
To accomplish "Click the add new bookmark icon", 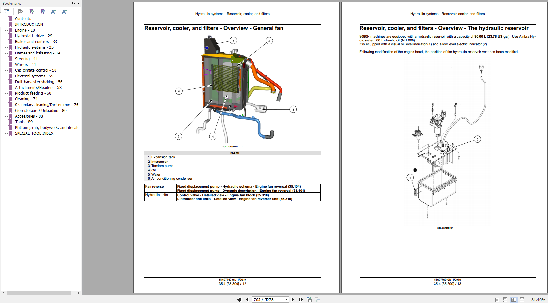I will pyautogui.click(x=32, y=11).
